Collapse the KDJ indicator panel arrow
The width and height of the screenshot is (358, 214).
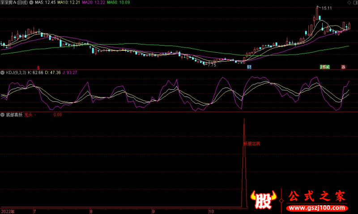click(3, 72)
